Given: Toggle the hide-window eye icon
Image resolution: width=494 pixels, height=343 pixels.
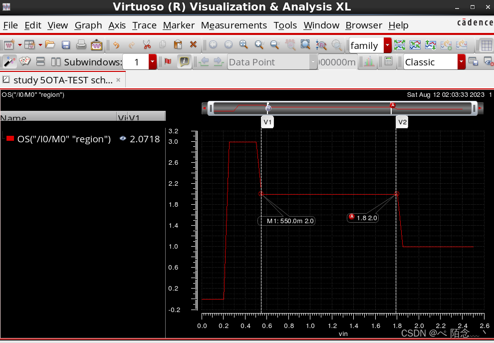Looking at the screenshot, I should (x=489, y=61).
